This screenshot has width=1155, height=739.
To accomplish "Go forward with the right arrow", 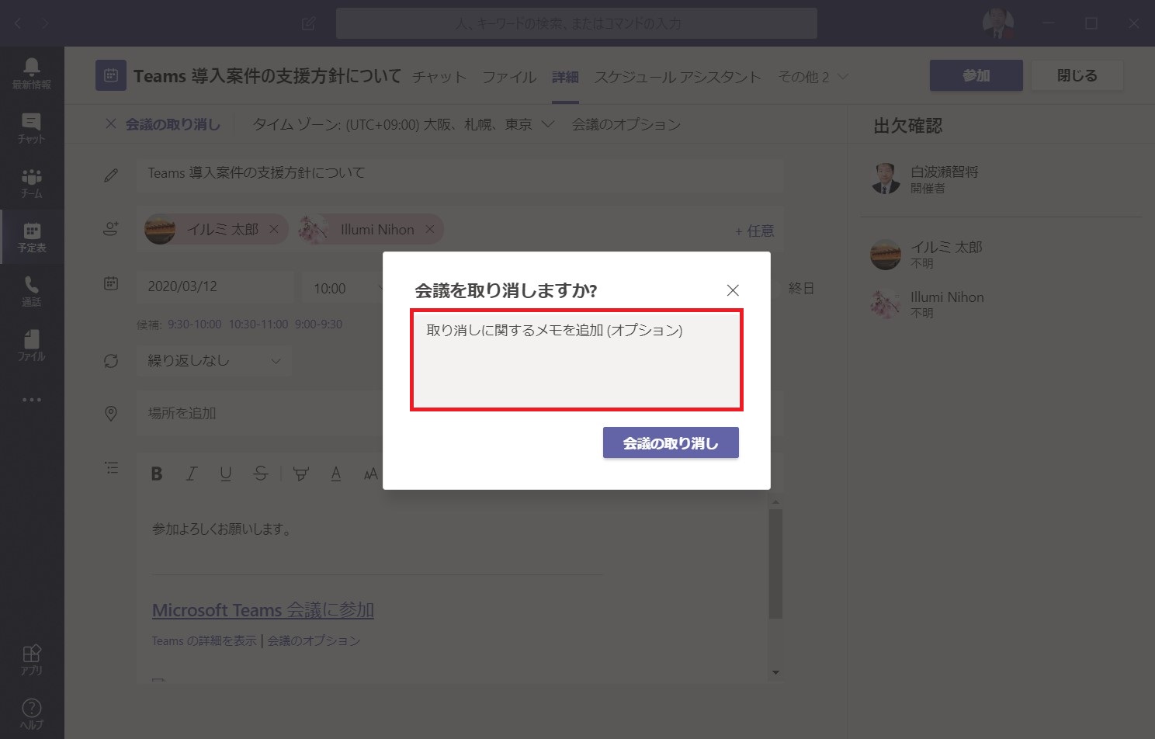I will 45,24.
